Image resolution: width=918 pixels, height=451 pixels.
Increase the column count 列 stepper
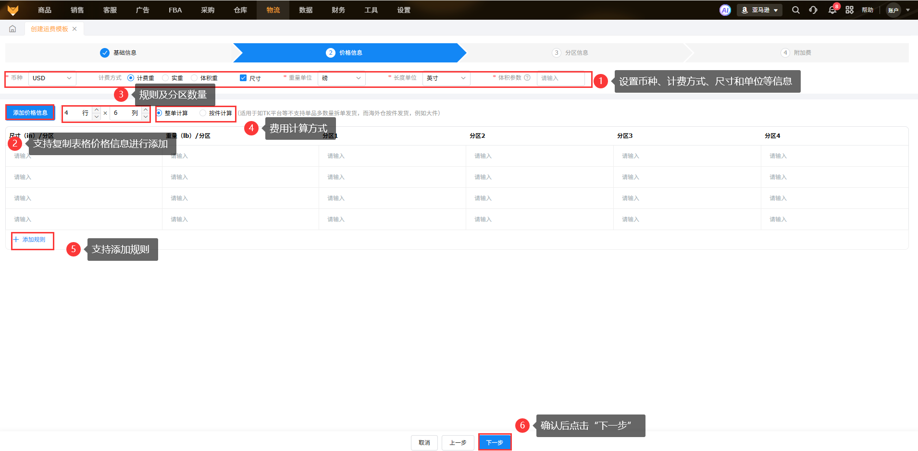coord(146,110)
